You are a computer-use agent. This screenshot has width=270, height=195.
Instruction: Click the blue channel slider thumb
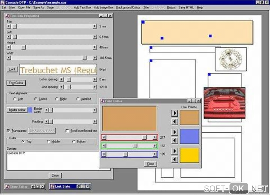(125, 154)
